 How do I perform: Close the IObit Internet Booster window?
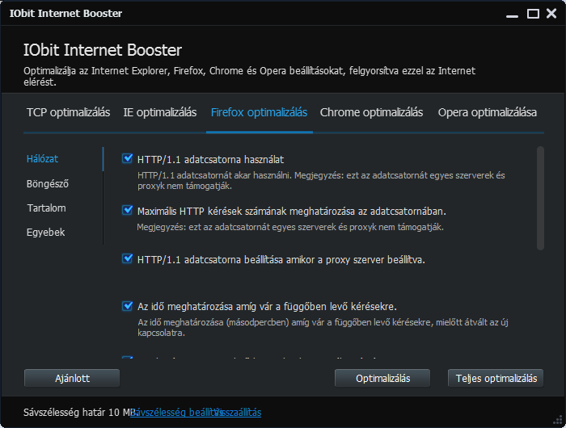click(x=551, y=14)
